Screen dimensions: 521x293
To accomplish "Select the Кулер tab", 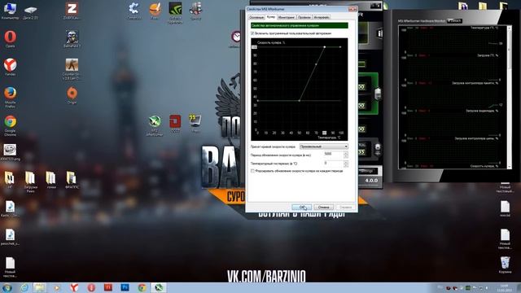I will coord(271,16).
